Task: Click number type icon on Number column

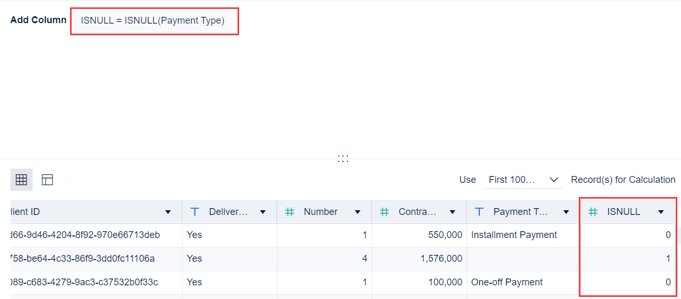Action: coord(290,212)
